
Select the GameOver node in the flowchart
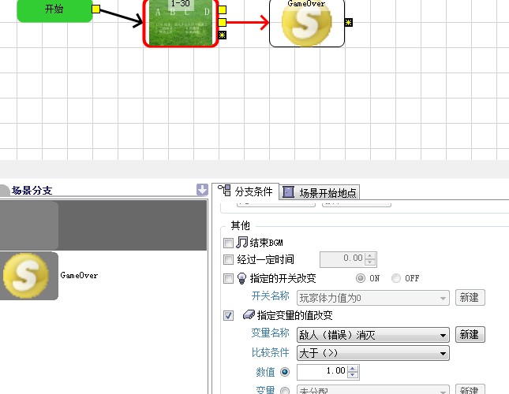(x=307, y=24)
